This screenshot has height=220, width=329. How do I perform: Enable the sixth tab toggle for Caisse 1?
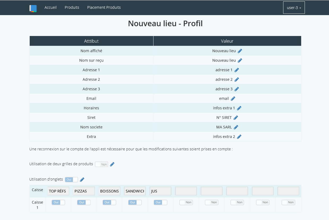click(186, 202)
